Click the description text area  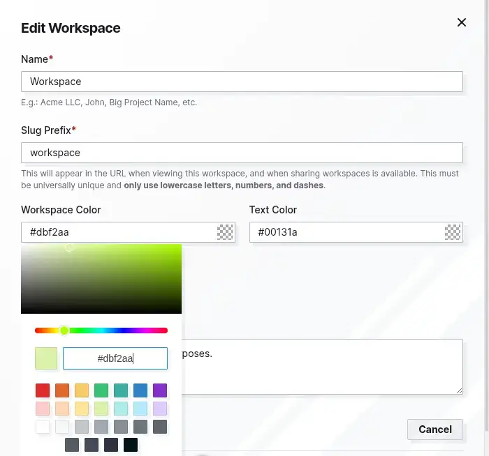[322, 367]
